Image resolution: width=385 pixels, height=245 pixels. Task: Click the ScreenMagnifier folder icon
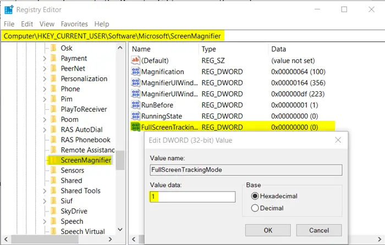[53, 160]
